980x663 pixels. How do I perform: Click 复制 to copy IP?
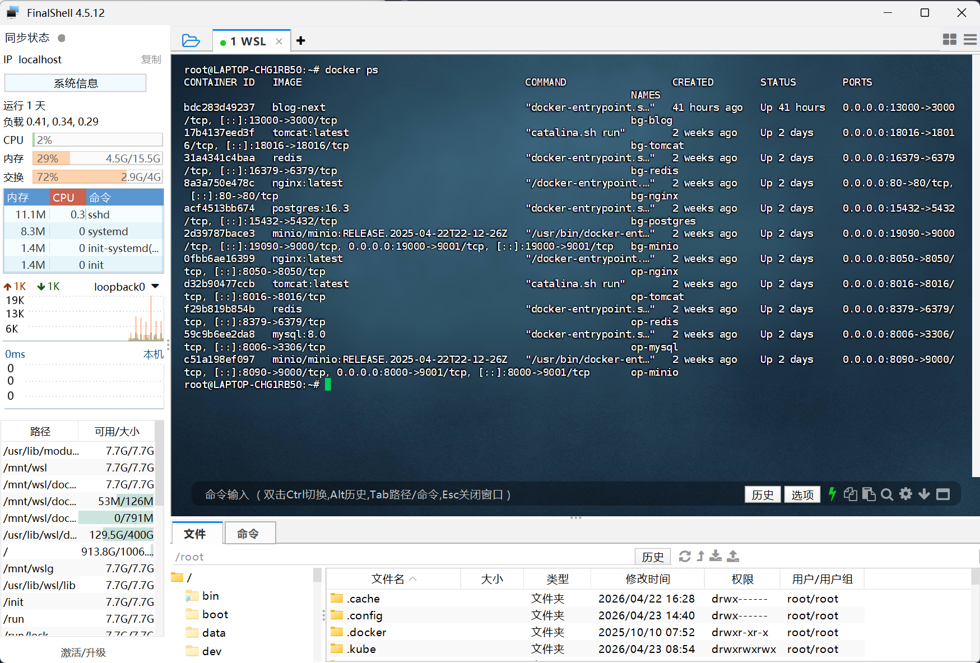click(x=151, y=59)
